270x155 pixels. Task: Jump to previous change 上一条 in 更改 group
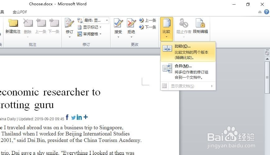pos(148,20)
